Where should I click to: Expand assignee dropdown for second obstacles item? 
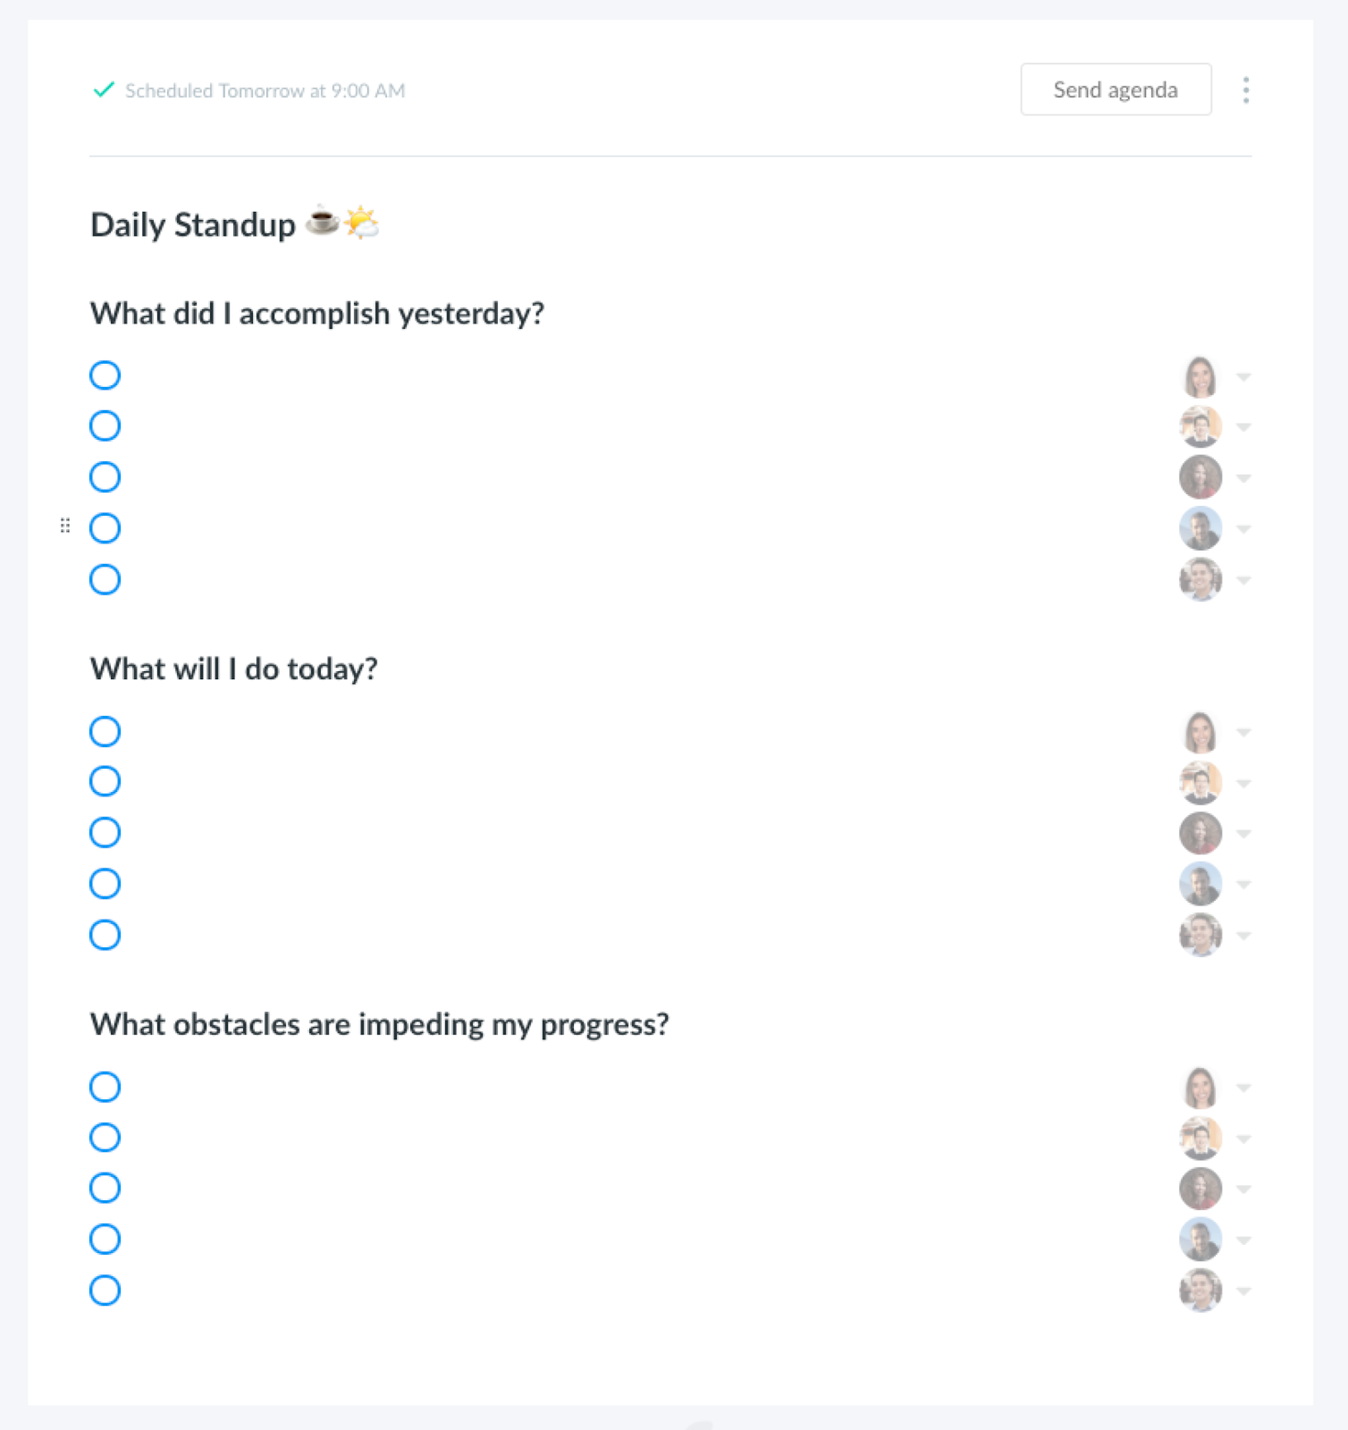(1243, 1139)
